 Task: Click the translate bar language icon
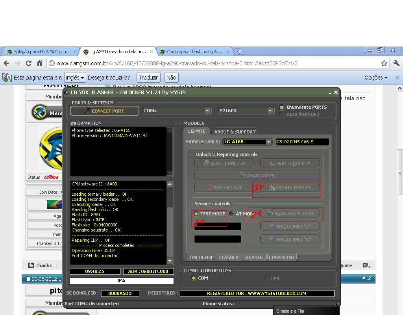coord(7,78)
